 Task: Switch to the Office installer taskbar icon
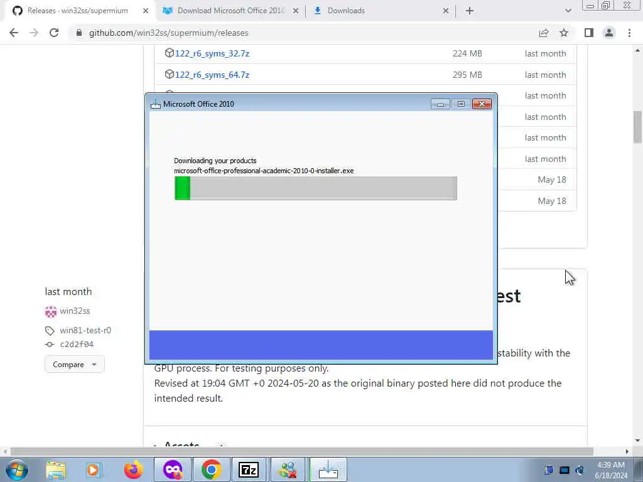pos(328,470)
